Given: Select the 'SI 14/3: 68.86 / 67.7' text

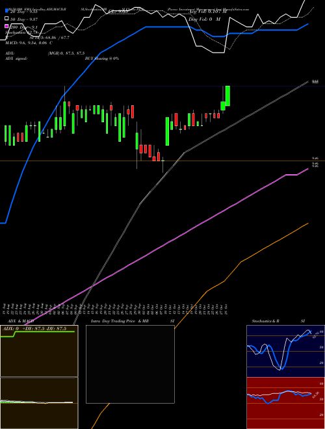Looking at the screenshot, I should point(49,38).
